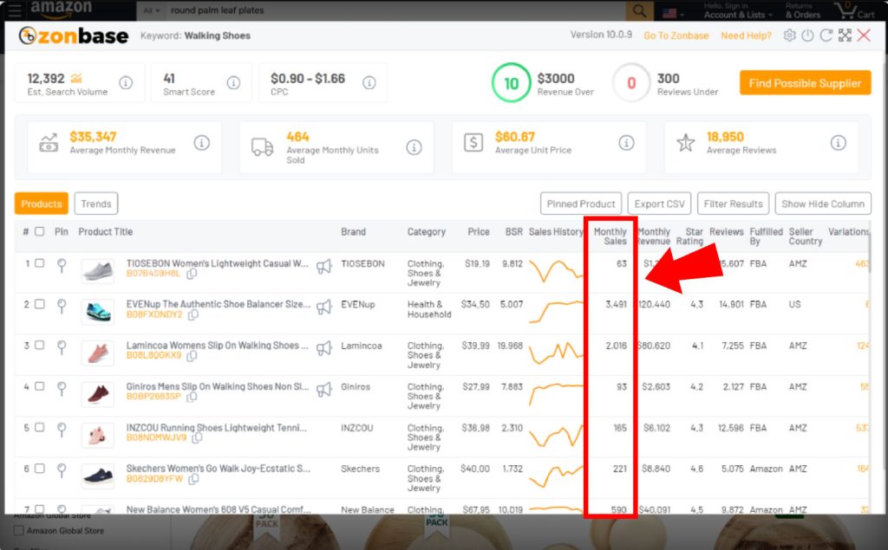Pin the TIOSEBON product row
The image size is (888, 550).
tap(61, 265)
